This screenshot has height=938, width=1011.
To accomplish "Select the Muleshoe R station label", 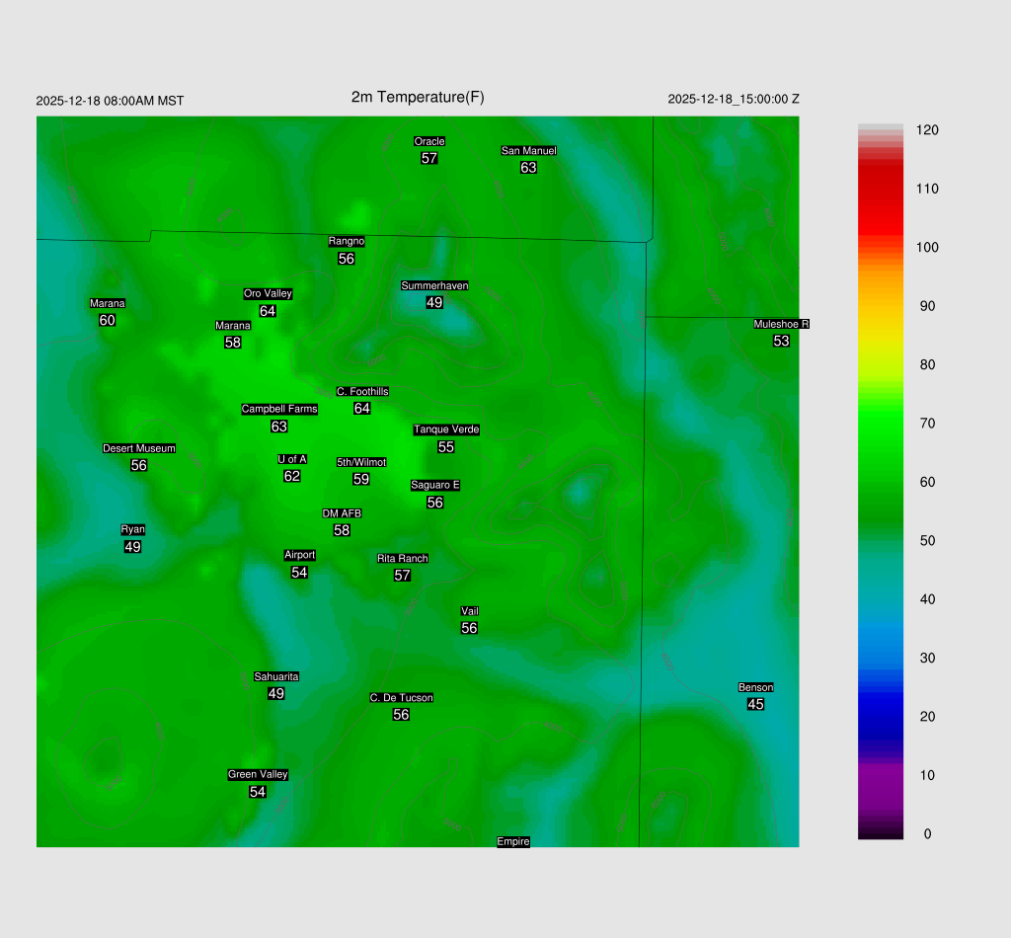I will (781, 324).
